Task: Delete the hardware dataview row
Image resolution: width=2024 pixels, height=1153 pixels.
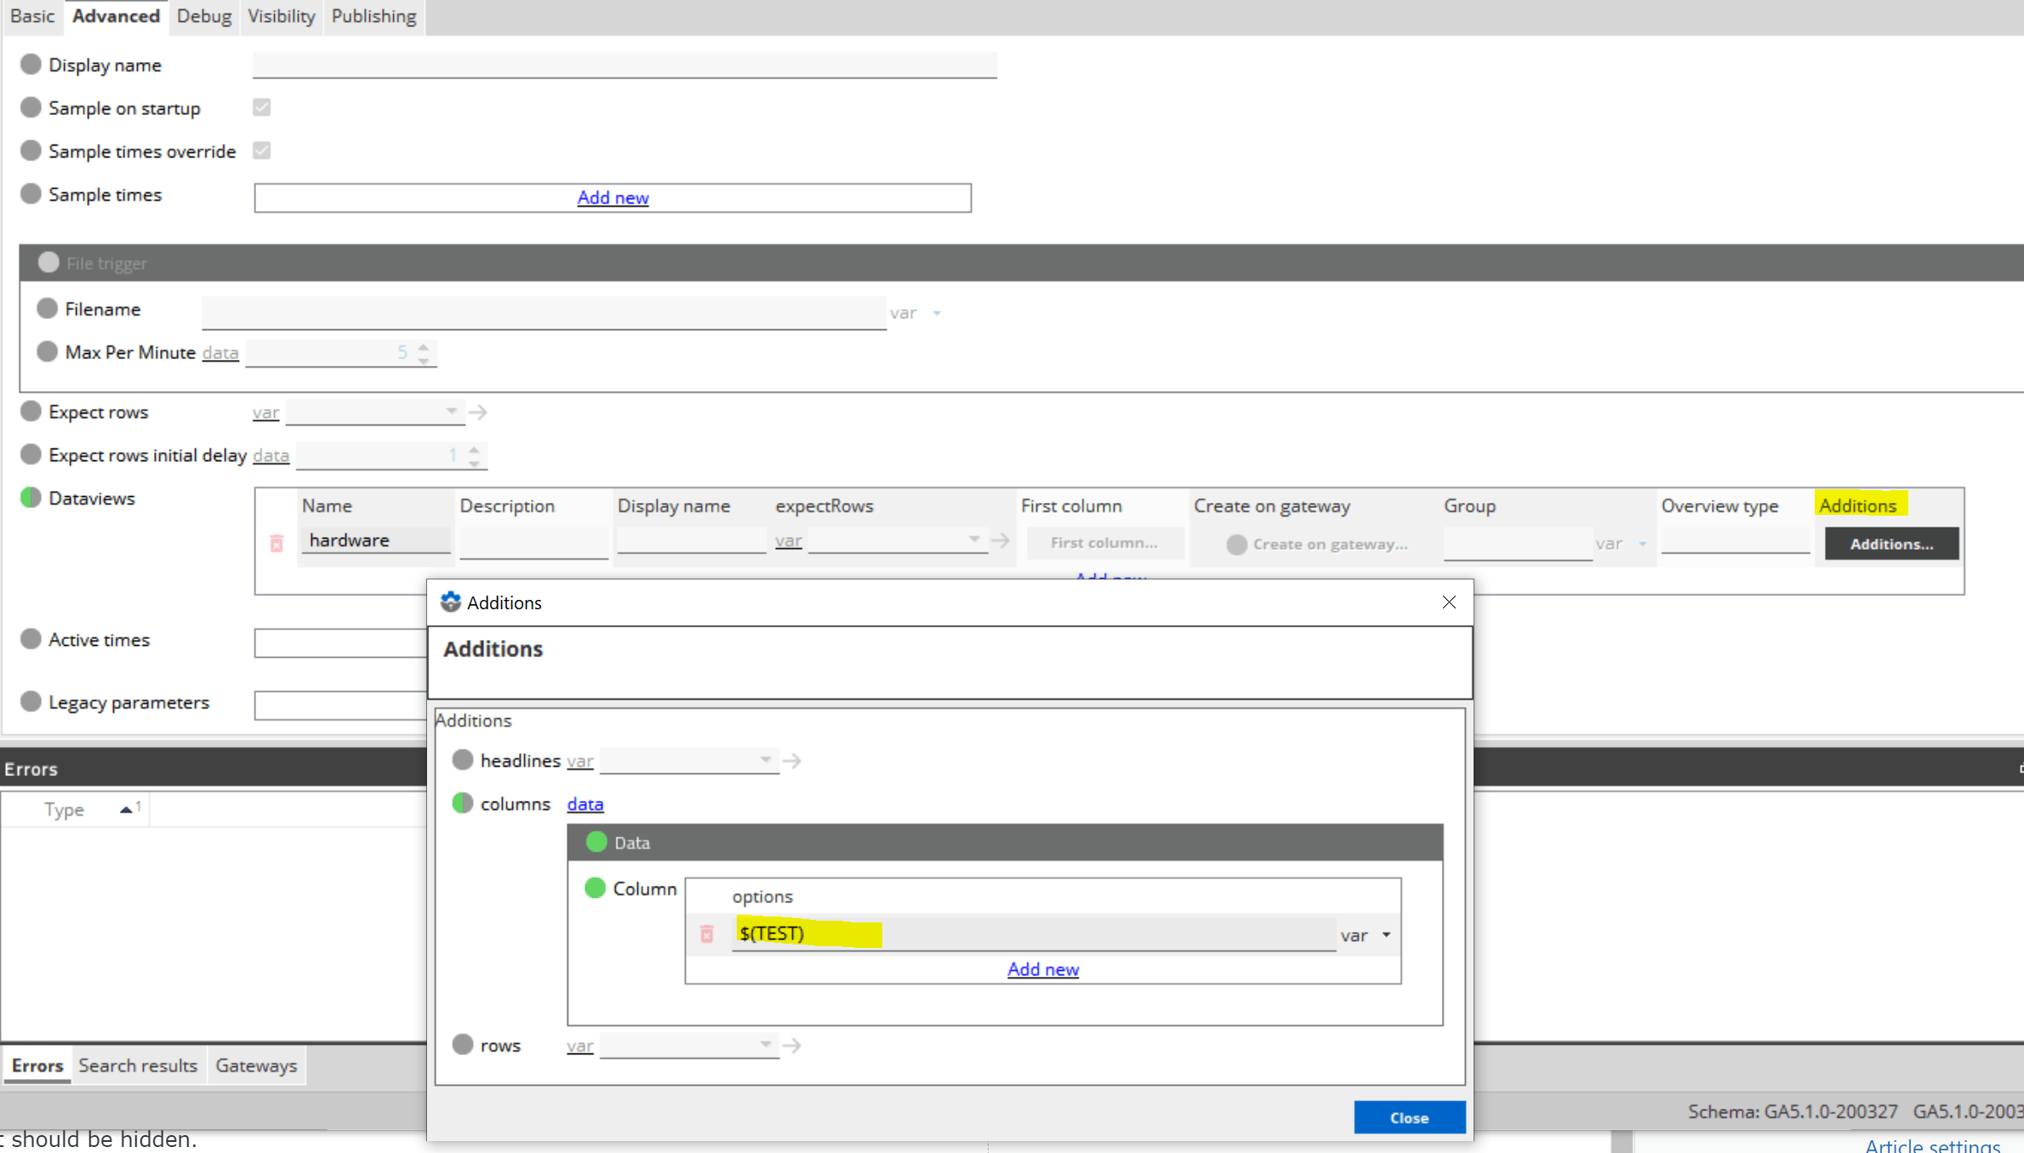Action: pyautogui.click(x=277, y=543)
